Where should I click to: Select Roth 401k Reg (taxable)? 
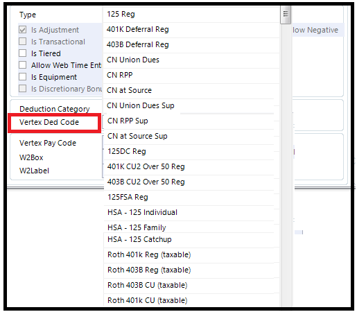(x=191, y=255)
